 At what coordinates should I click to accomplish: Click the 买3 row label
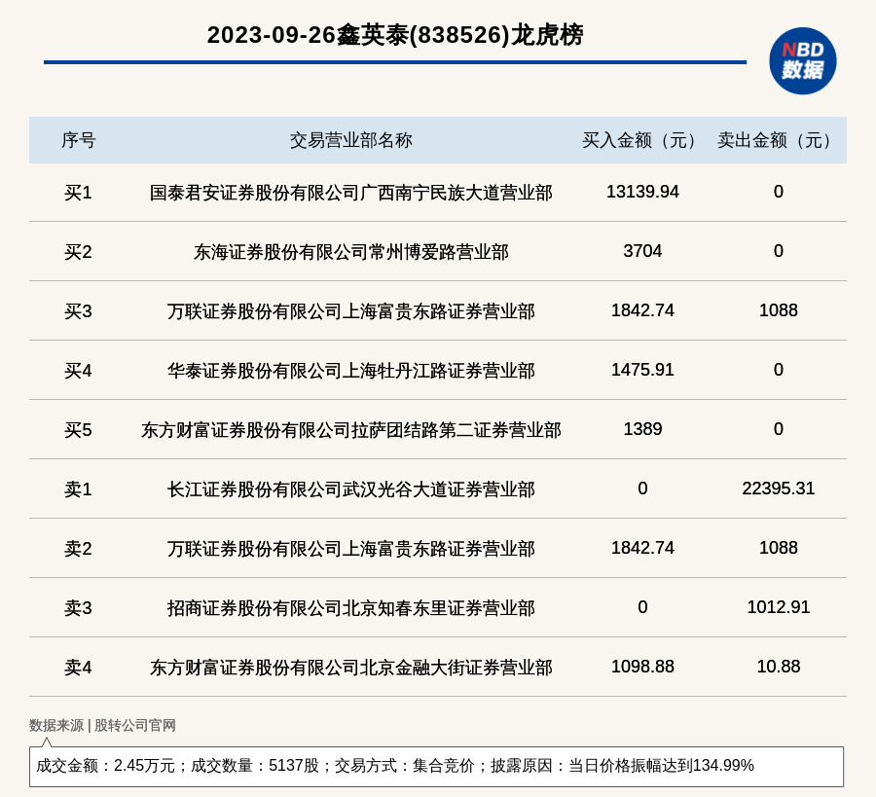point(78,311)
